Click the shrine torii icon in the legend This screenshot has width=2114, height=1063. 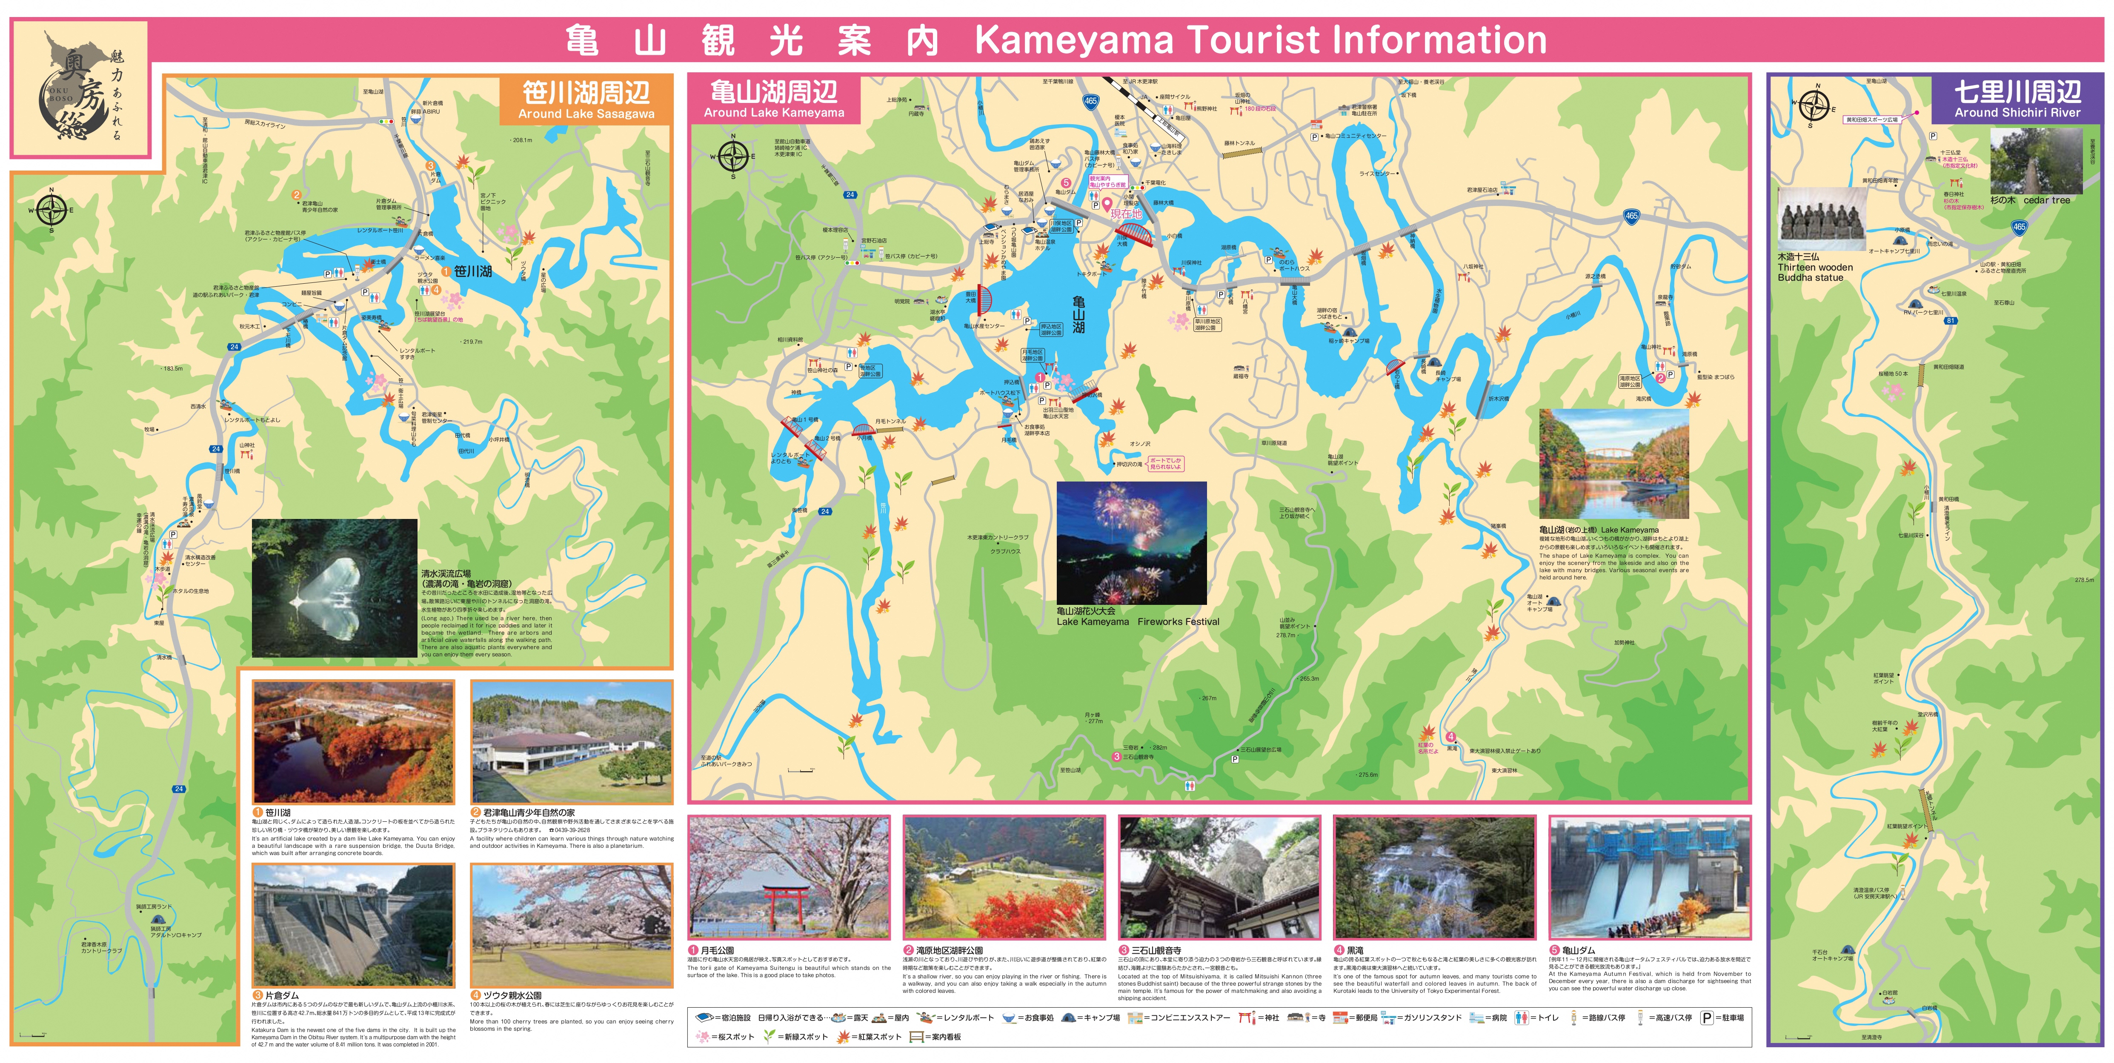[1248, 1017]
